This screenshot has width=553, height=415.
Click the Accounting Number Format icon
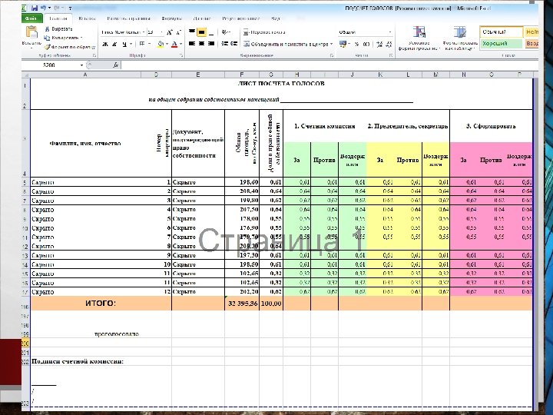[x=343, y=44]
